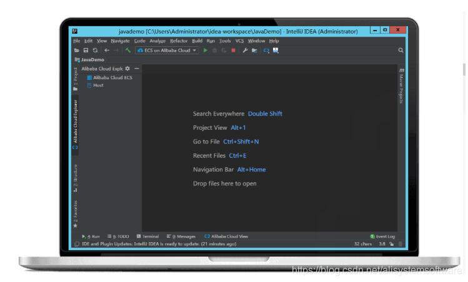Viewport: 468px width, 282px height.
Task: Click the 3:8 cursor position indicator
Action: pyautogui.click(x=382, y=244)
